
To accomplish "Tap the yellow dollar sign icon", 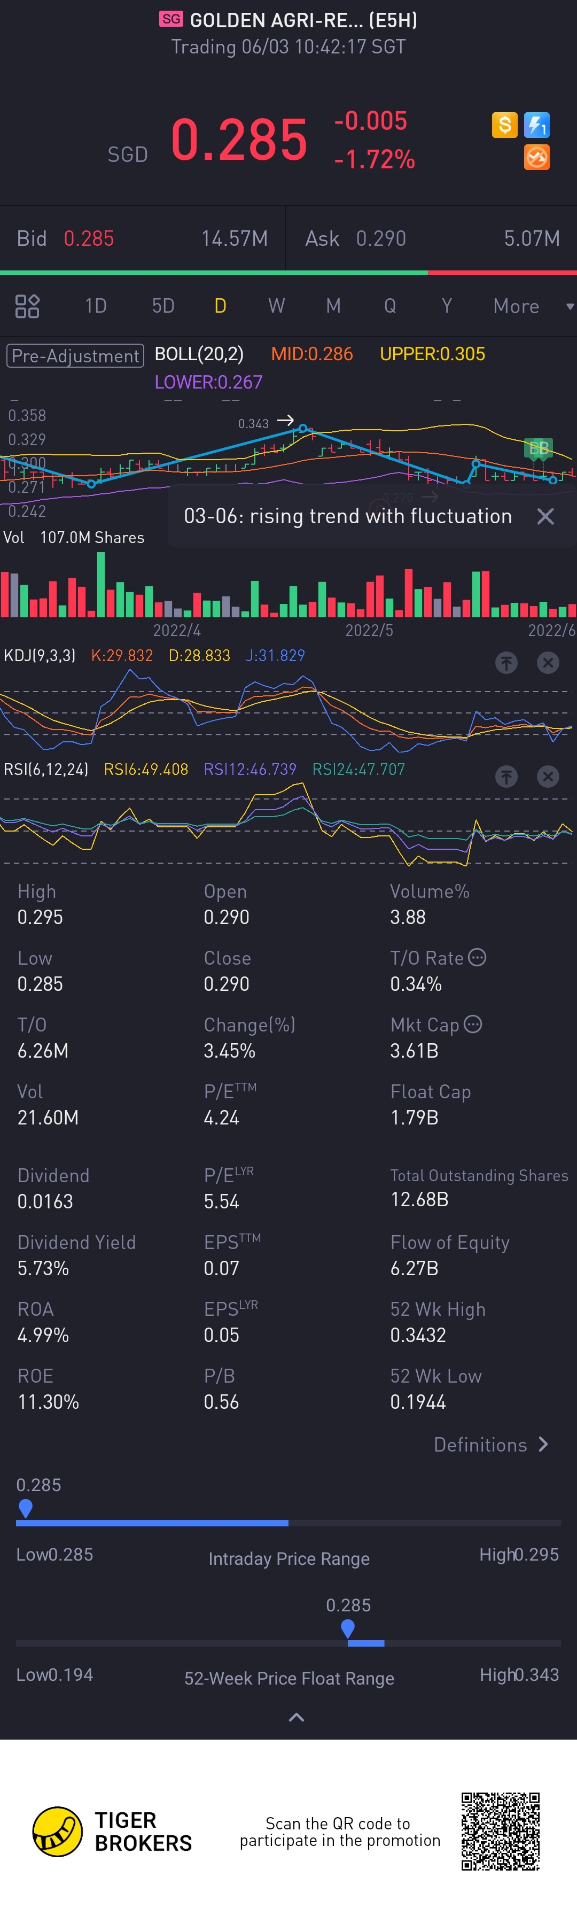I will [x=504, y=125].
